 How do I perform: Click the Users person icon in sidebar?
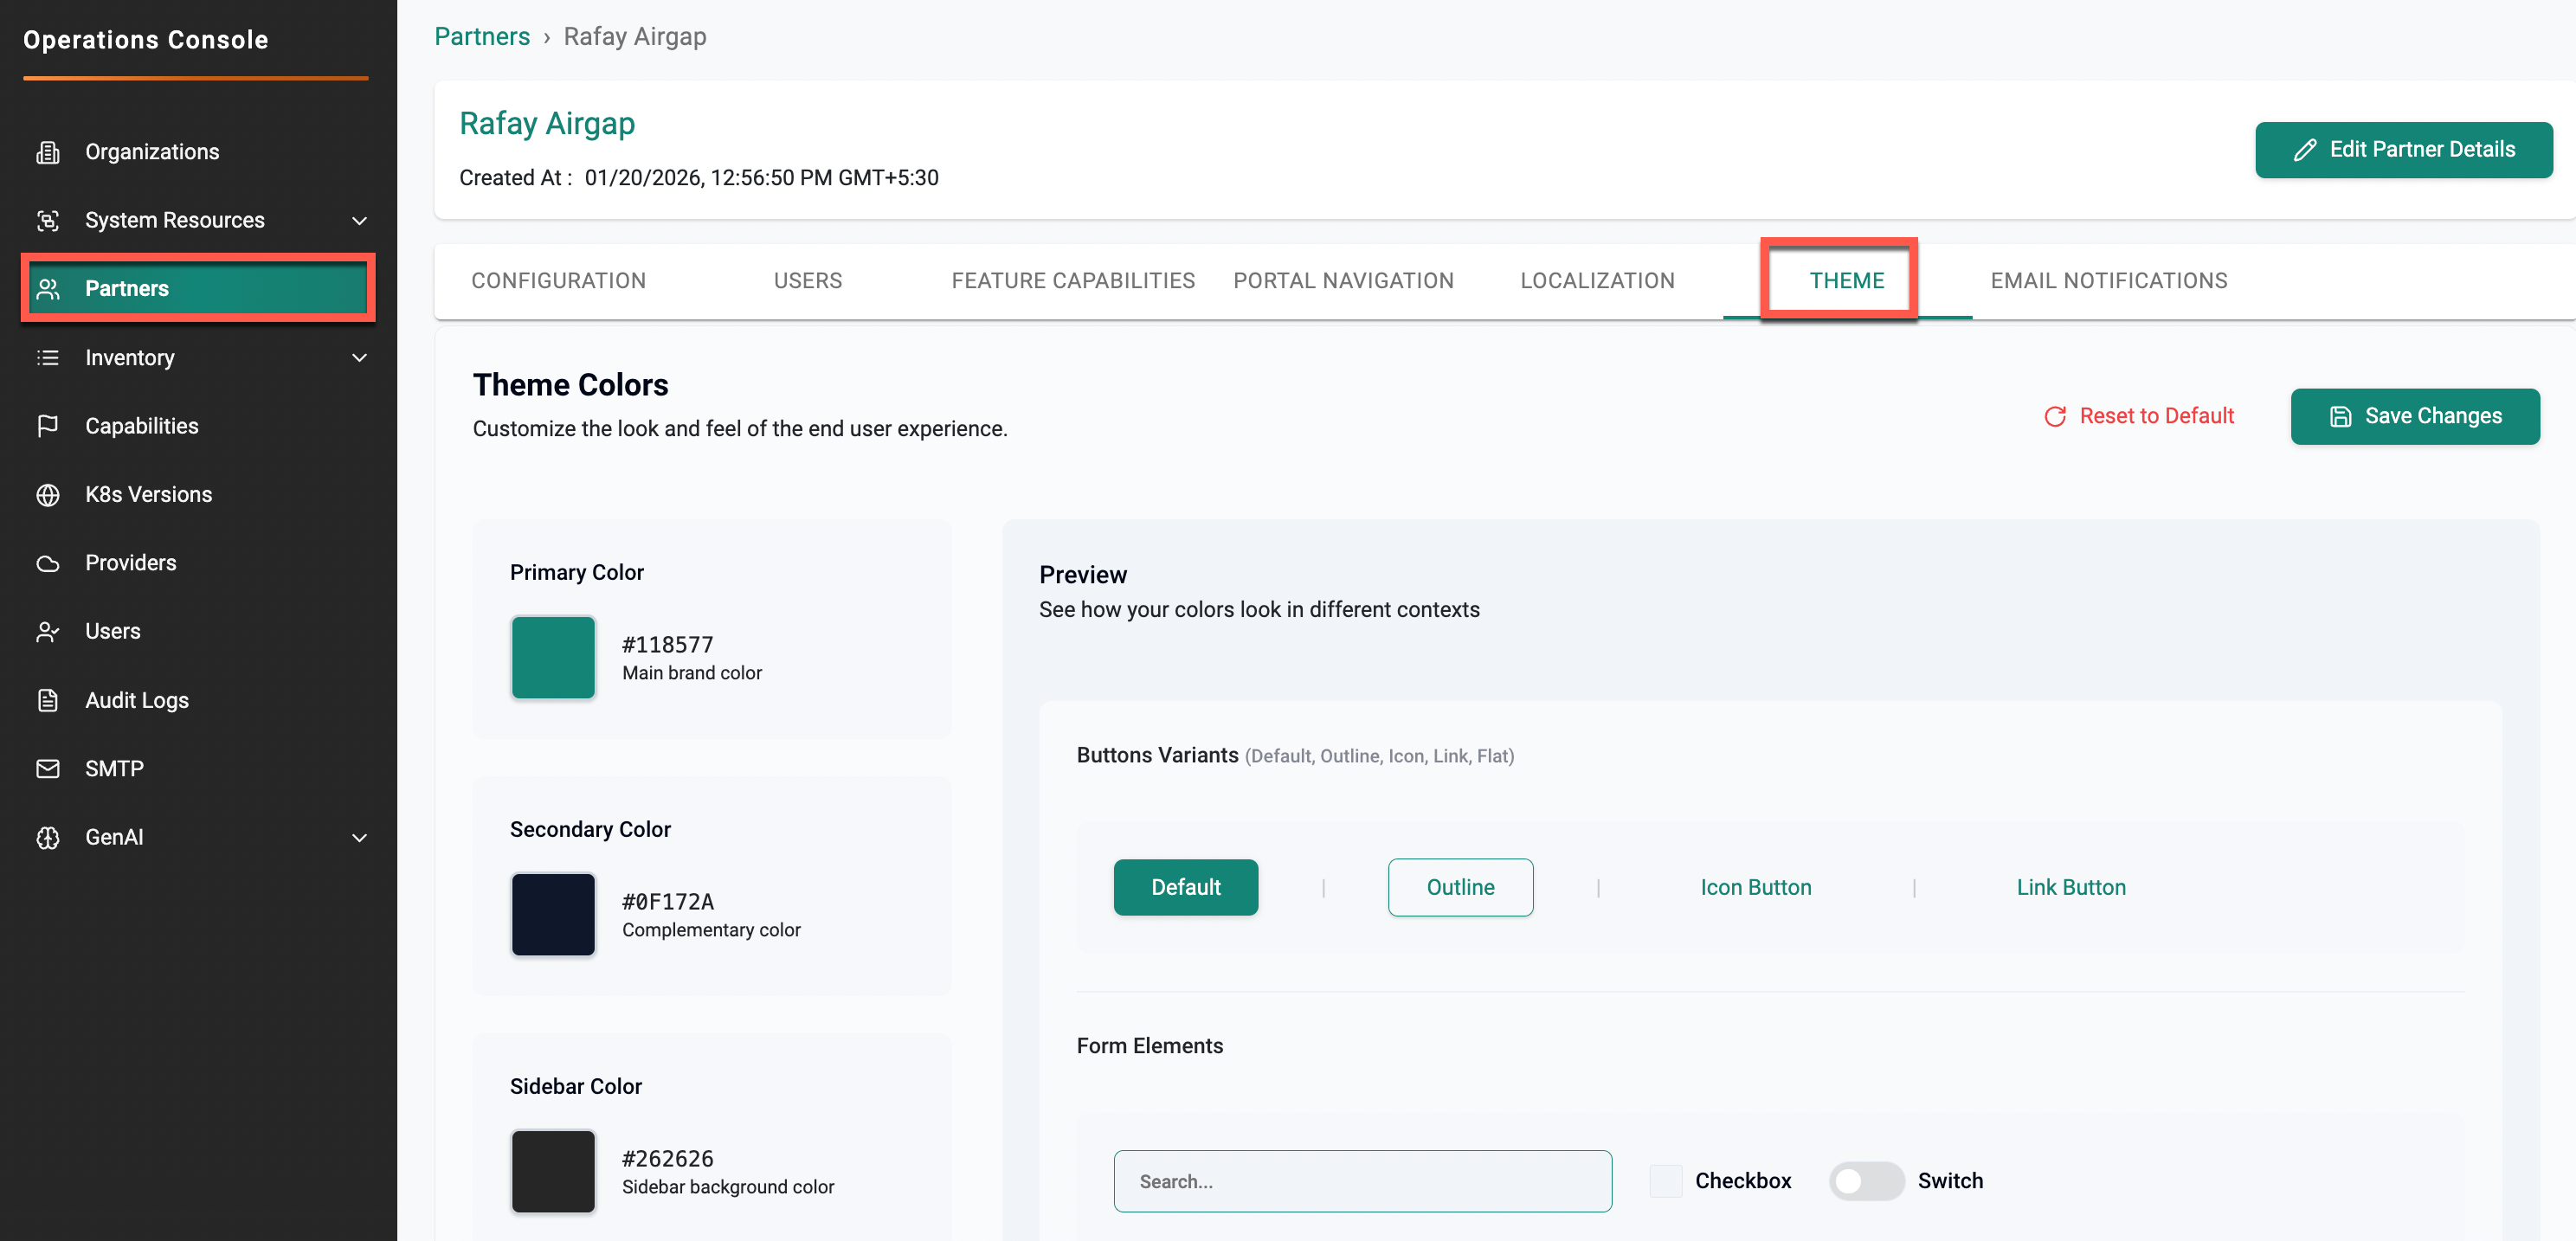pyautogui.click(x=48, y=632)
